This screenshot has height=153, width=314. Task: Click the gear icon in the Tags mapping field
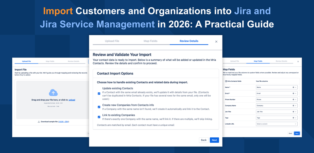(x=293, y=118)
